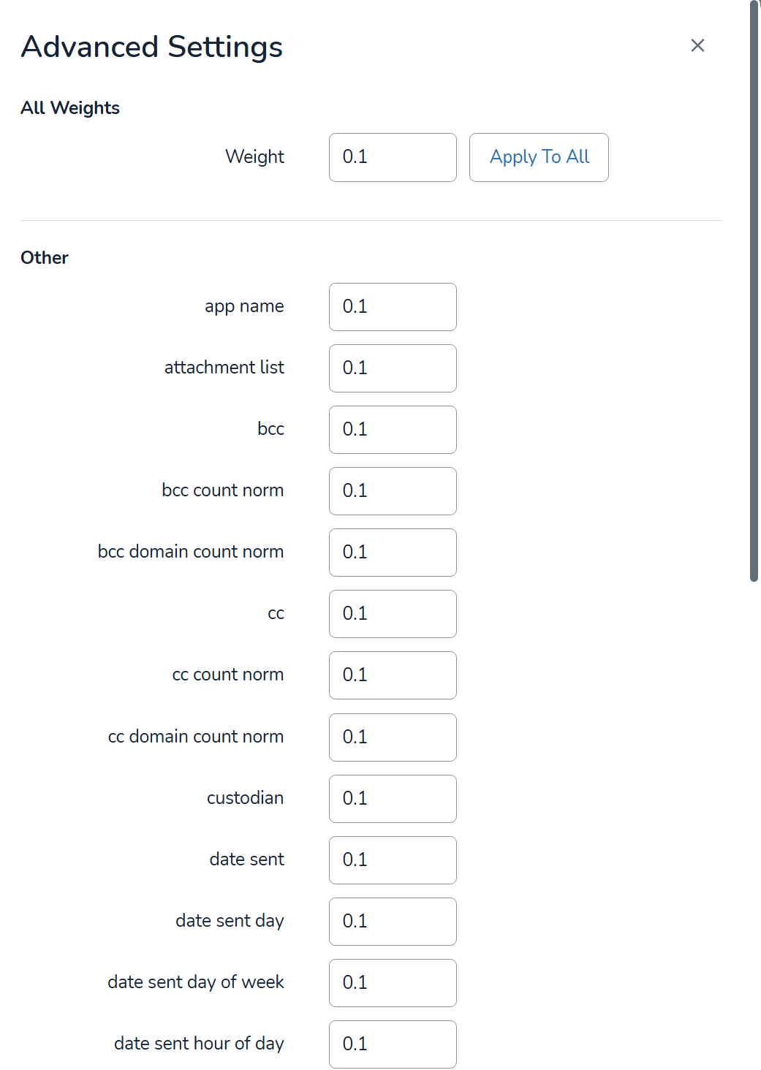This screenshot has width=761, height=1070.
Task: Click the Apply To All button
Action: pyautogui.click(x=539, y=157)
